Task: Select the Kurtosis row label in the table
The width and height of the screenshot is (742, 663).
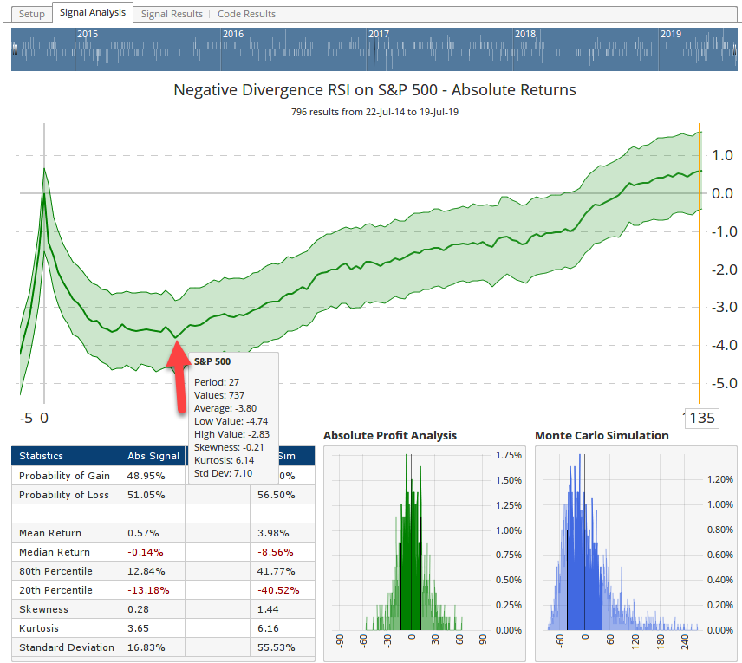Action: (x=39, y=628)
